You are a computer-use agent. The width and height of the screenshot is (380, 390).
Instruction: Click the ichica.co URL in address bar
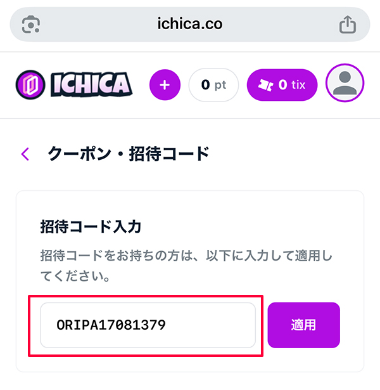tap(189, 25)
